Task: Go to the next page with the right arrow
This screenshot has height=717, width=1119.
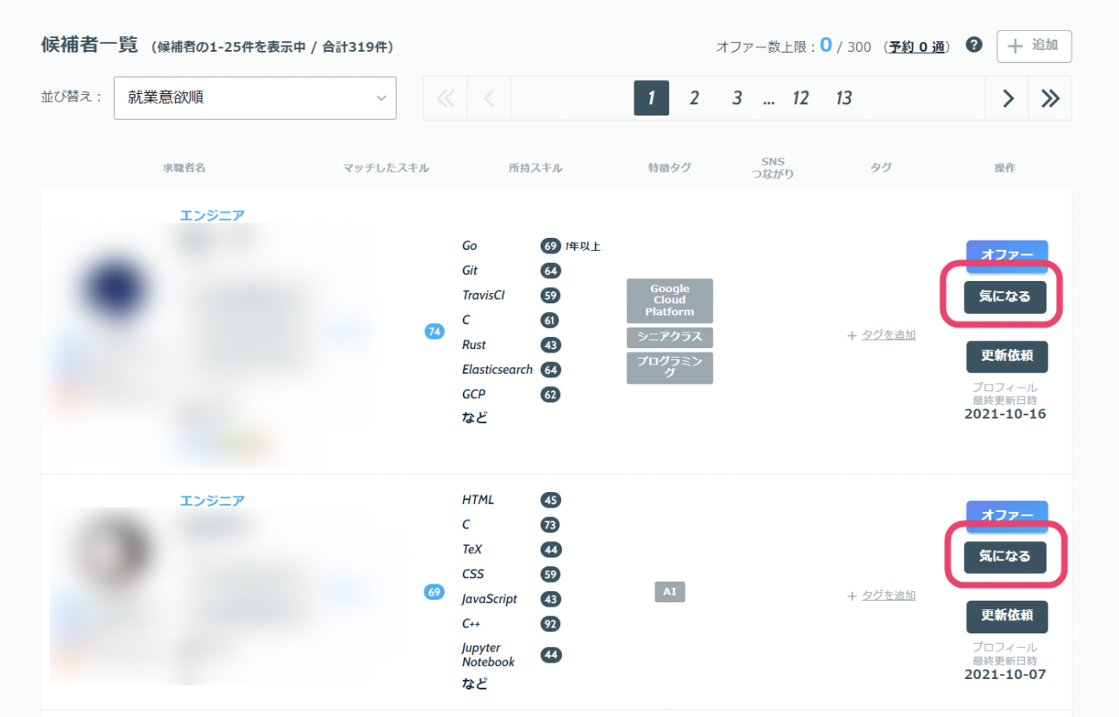Action: coord(1007,97)
